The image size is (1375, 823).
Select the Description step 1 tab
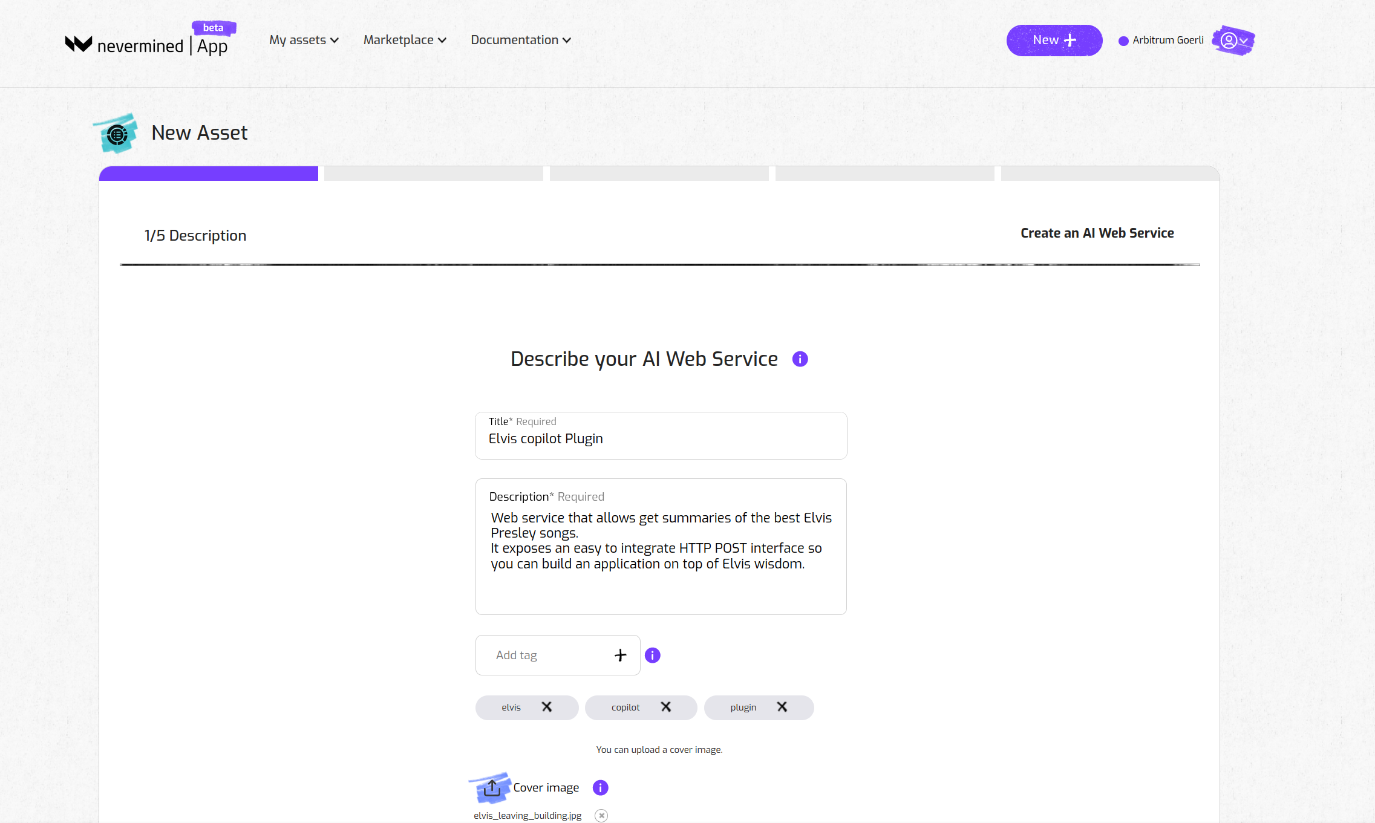click(x=209, y=174)
